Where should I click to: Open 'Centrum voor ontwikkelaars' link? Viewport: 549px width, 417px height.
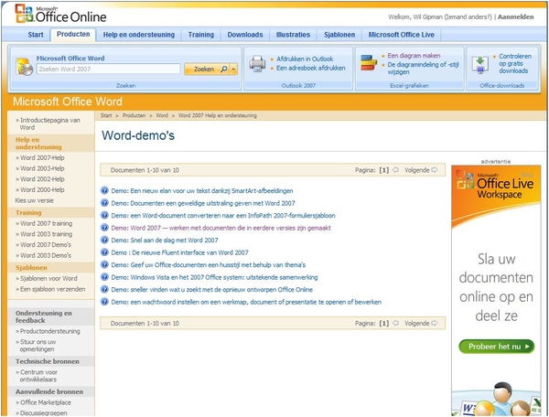pyautogui.click(x=38, y=376)
